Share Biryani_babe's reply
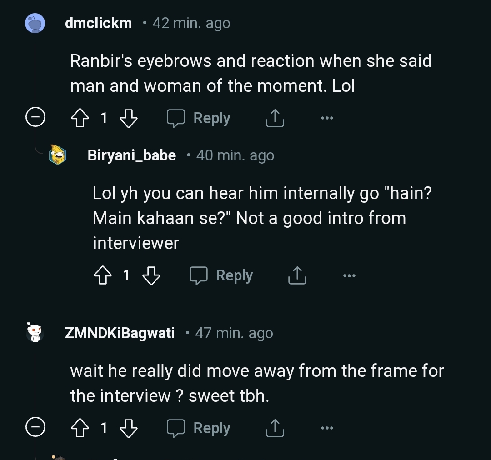This screenshot has width=491, height=460. [297, 275]
